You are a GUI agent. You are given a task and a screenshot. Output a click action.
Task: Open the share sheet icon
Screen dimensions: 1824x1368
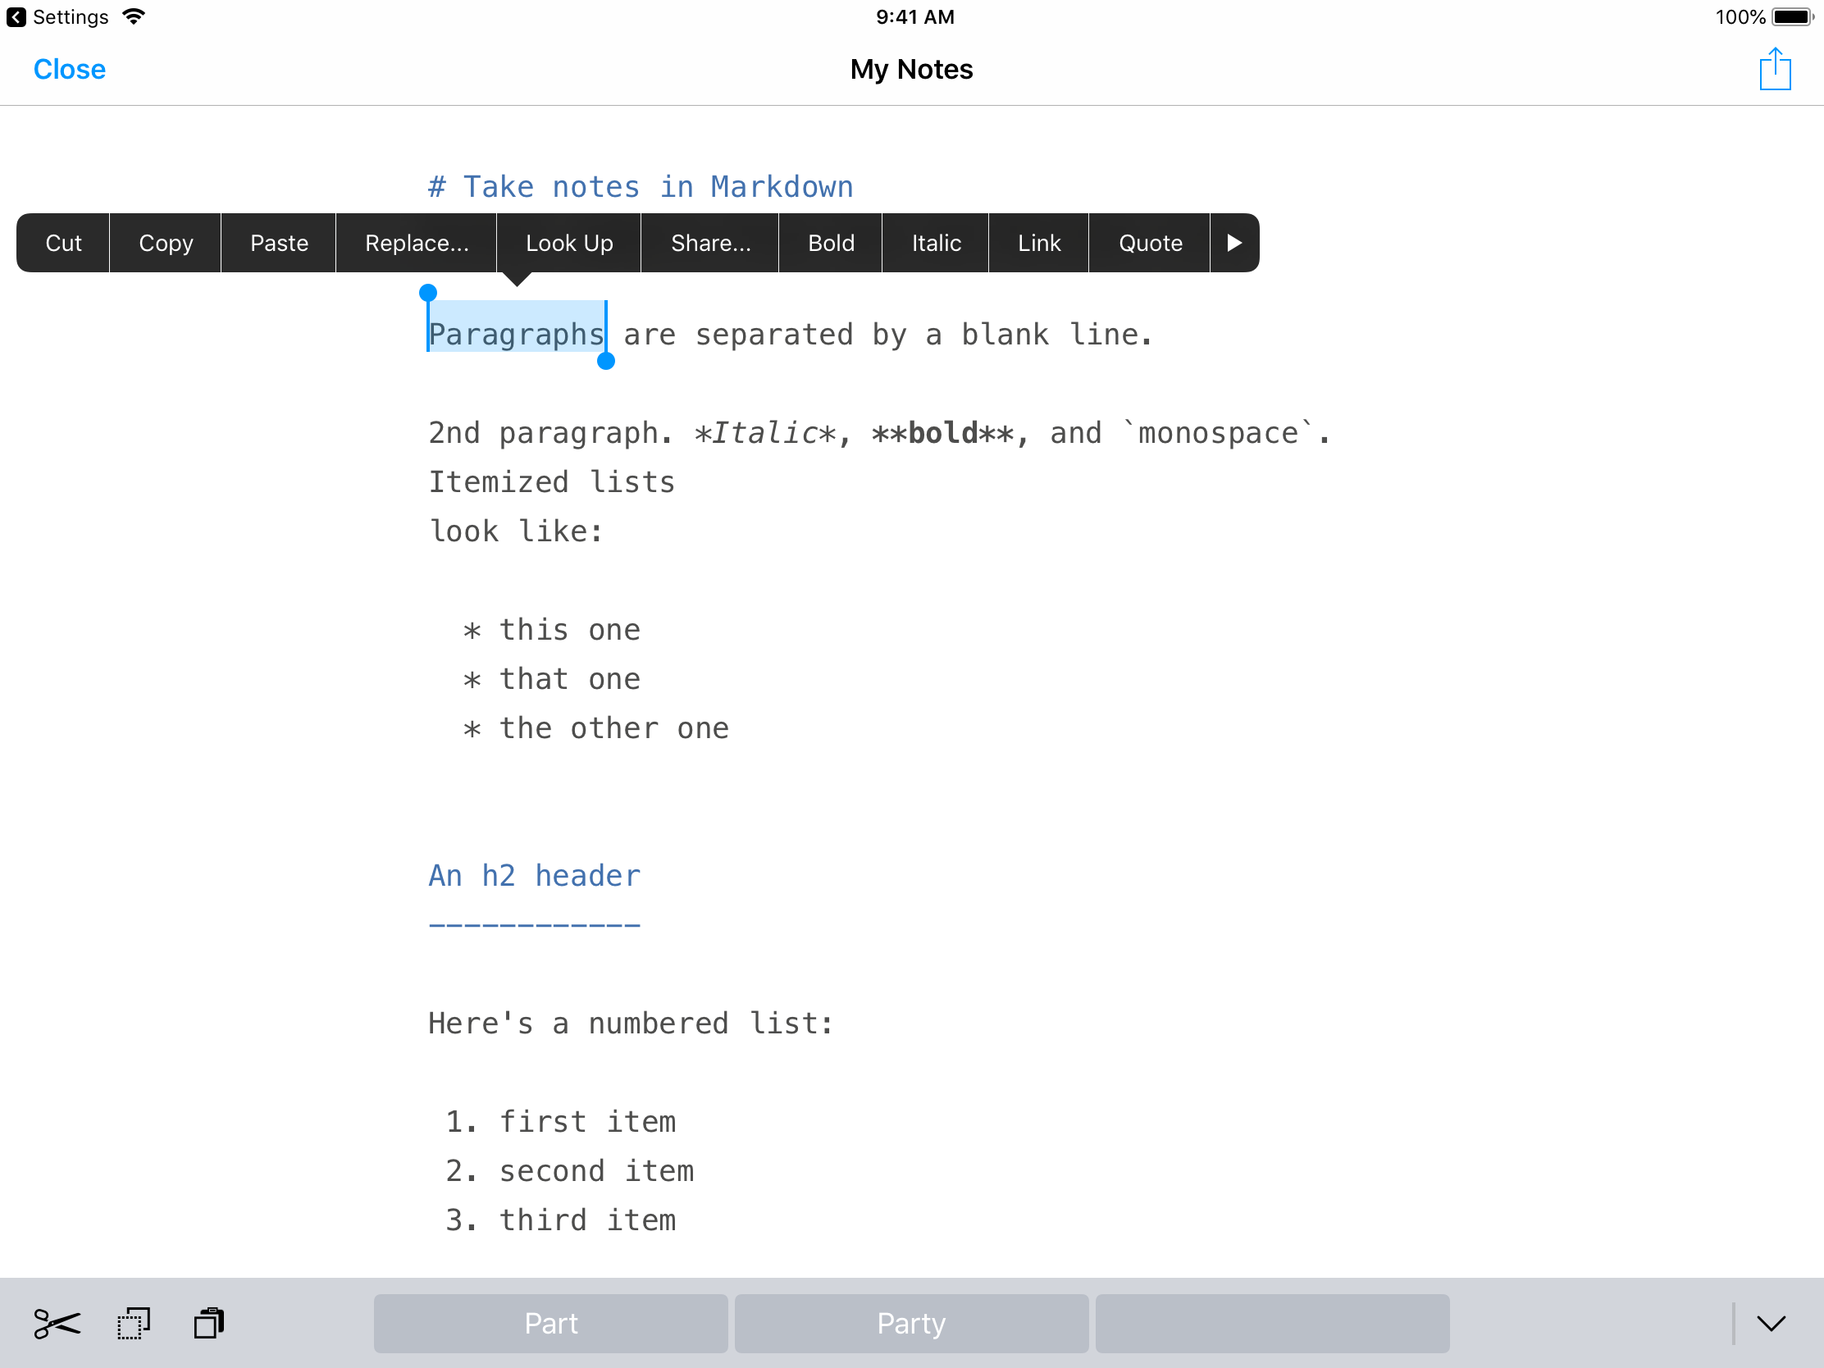1775,69
